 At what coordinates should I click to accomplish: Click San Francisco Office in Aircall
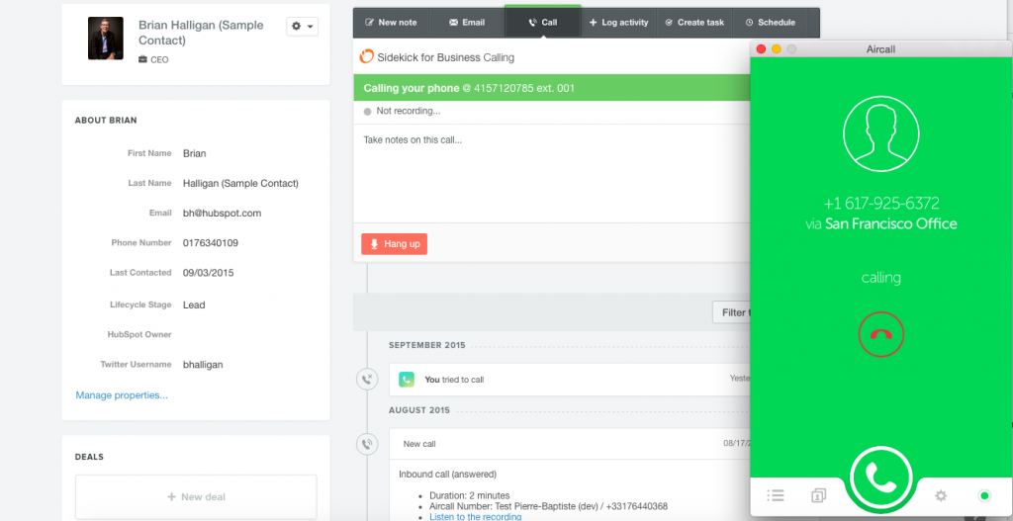coord(891,224)
